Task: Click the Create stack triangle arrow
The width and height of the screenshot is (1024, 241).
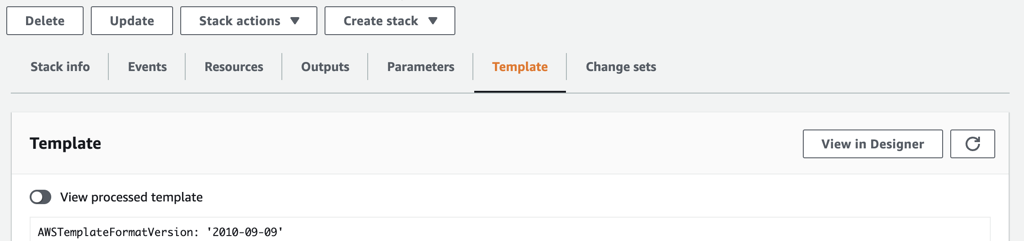Action: (x=433, y=21)
